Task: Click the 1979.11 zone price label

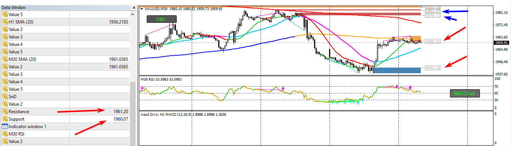Action: pyautogui.click(x=432, y=16)
